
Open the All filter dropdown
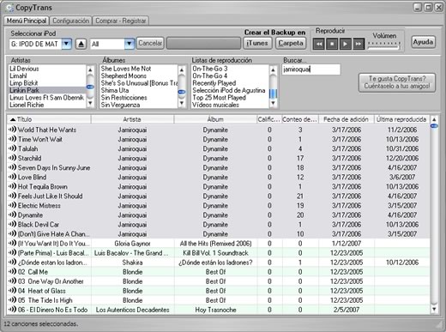(130, 44)
